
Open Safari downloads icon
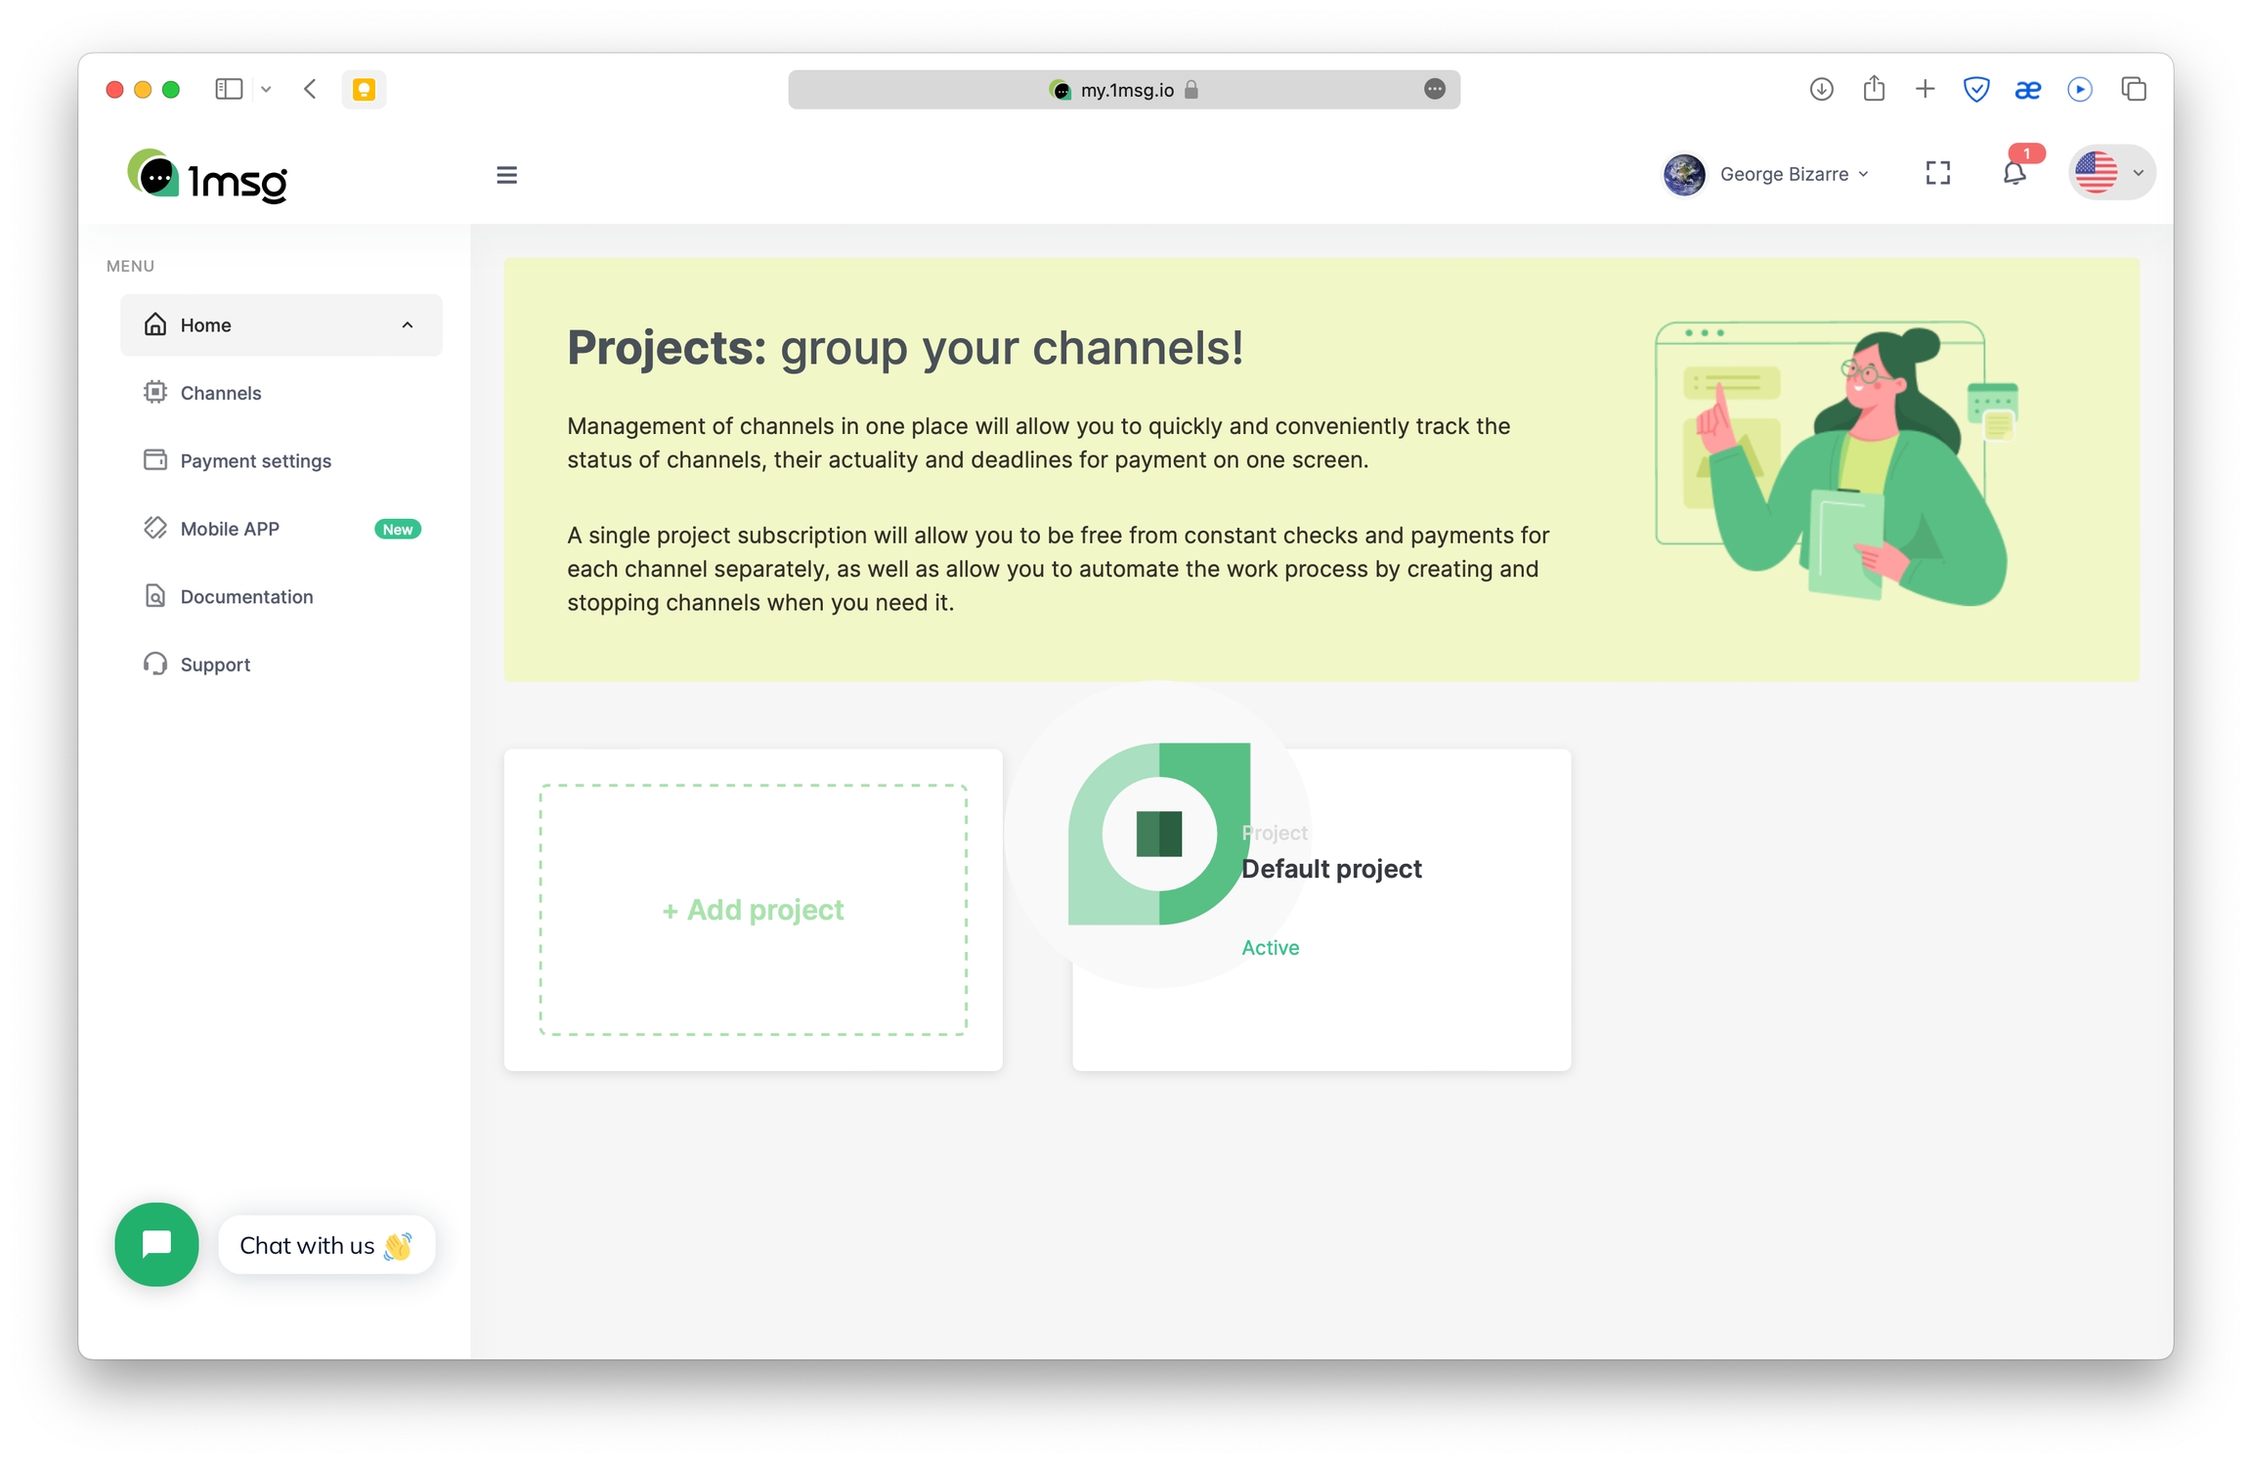tap(1821, 89)
